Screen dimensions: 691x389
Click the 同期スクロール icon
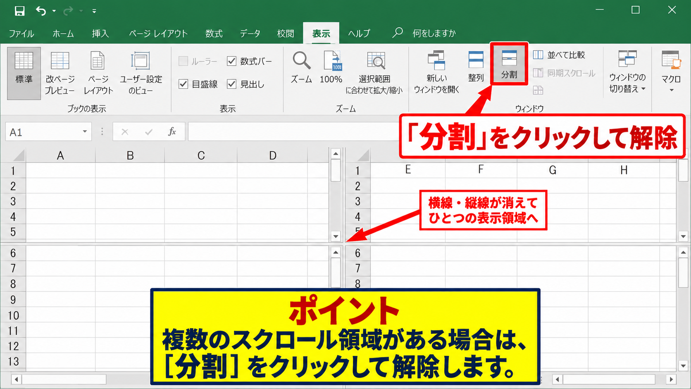538,73
